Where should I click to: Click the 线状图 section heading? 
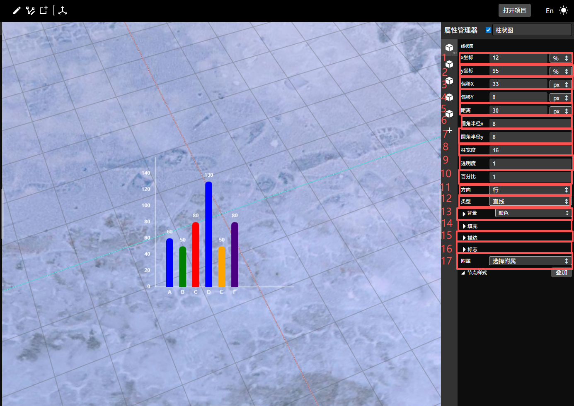467,46
